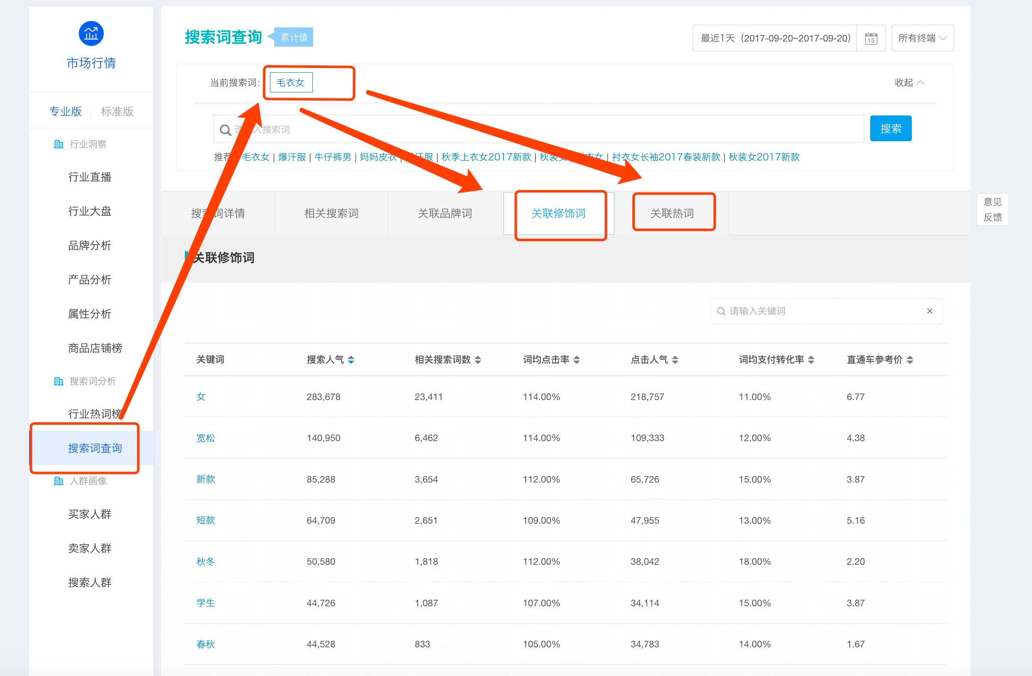1032x676 pixels.
Task: Click the blue 搜索 button
Action: coord(891,128)
